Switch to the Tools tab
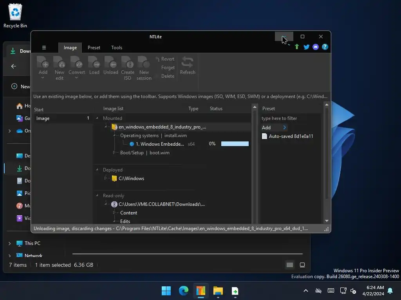The width and height of the screenshot is (401, 300). click(117, 48)
